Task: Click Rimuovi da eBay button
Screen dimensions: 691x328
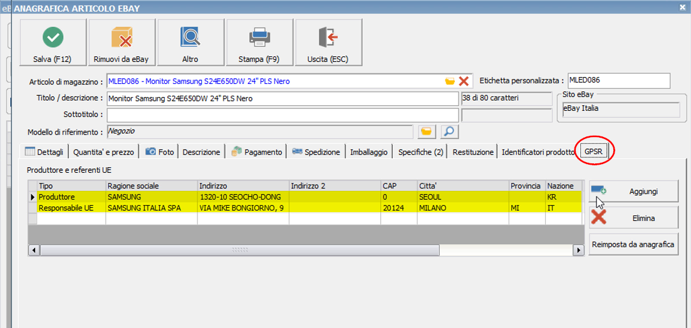Action: pos(122,43)
